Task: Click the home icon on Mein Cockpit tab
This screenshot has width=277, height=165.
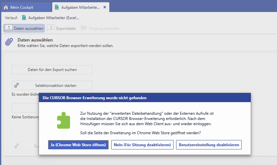Action: (6, 7)
